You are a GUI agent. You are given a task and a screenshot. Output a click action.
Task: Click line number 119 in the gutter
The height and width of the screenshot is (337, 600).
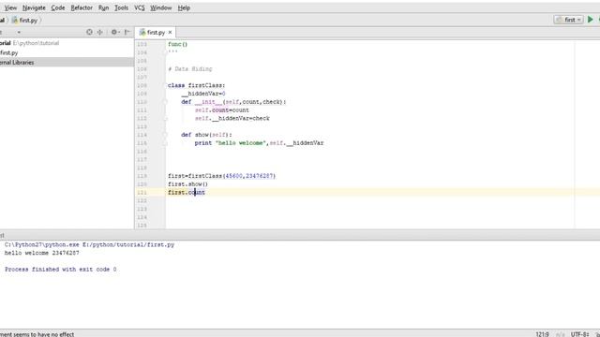tap(142, 176)
